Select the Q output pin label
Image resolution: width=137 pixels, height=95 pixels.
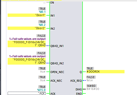coord(81,72)
